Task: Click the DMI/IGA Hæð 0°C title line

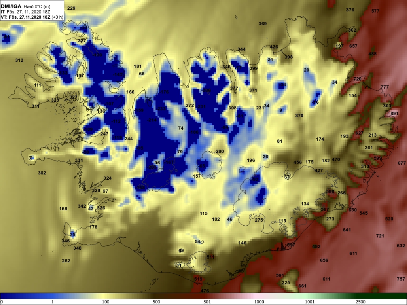Action: pos(25,6)
